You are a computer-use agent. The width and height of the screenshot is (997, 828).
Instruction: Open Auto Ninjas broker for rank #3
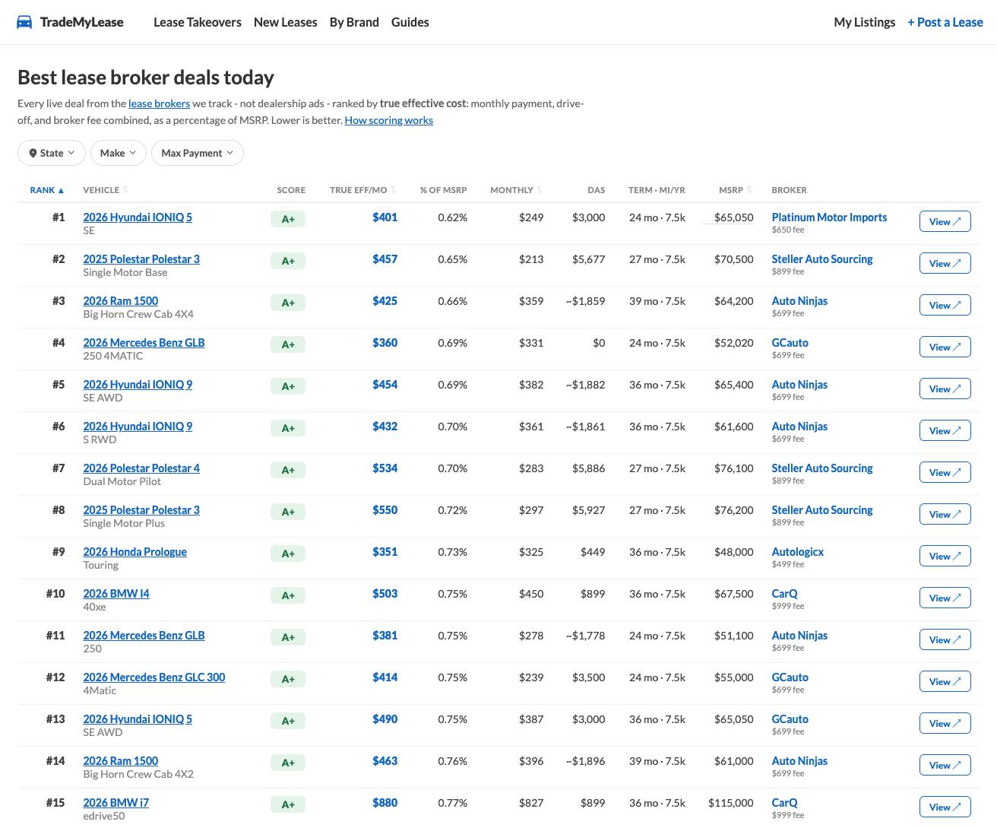coord(799,301)
